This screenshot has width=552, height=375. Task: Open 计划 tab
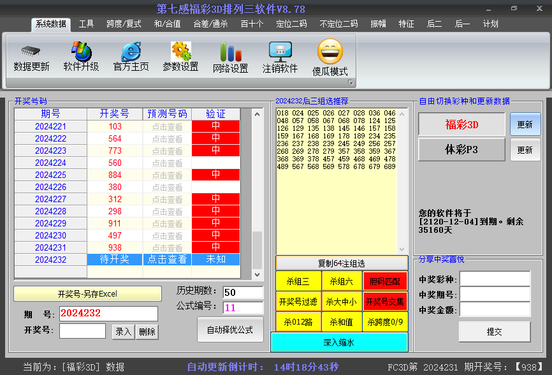[490, 24]
